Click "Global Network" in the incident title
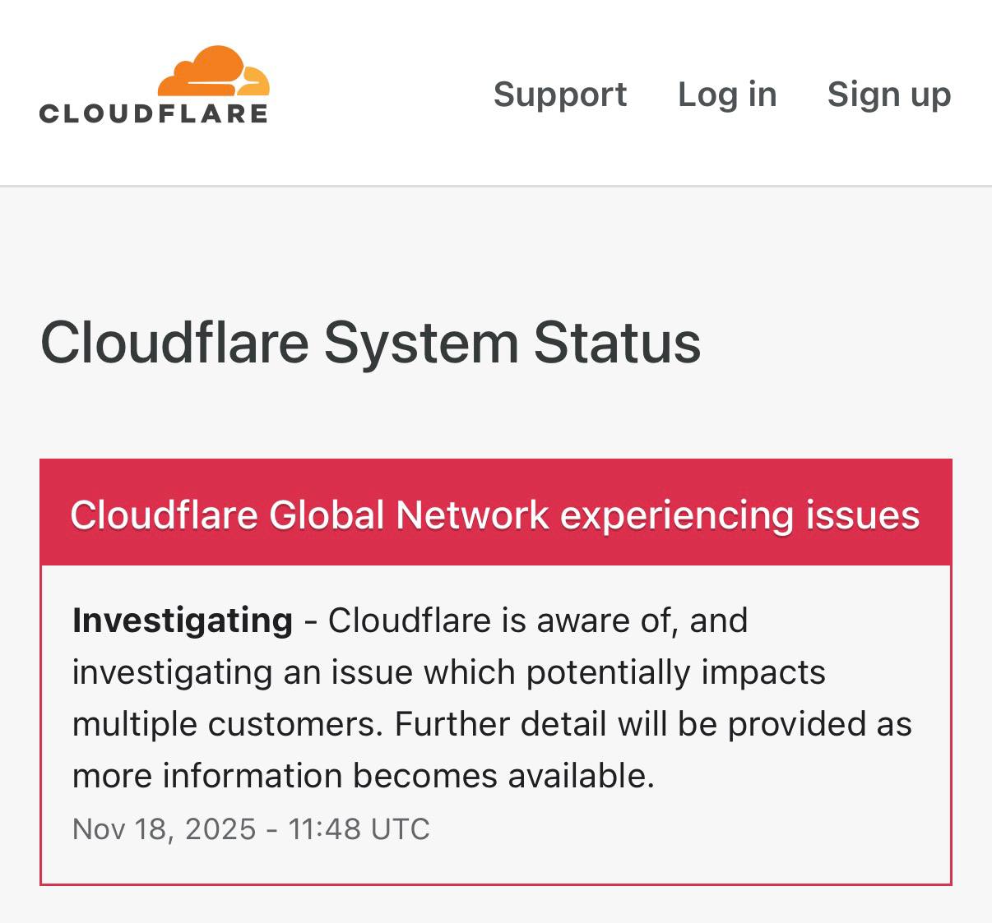The height and width of the screenshot is (923, 992). (x=409, y=515)
